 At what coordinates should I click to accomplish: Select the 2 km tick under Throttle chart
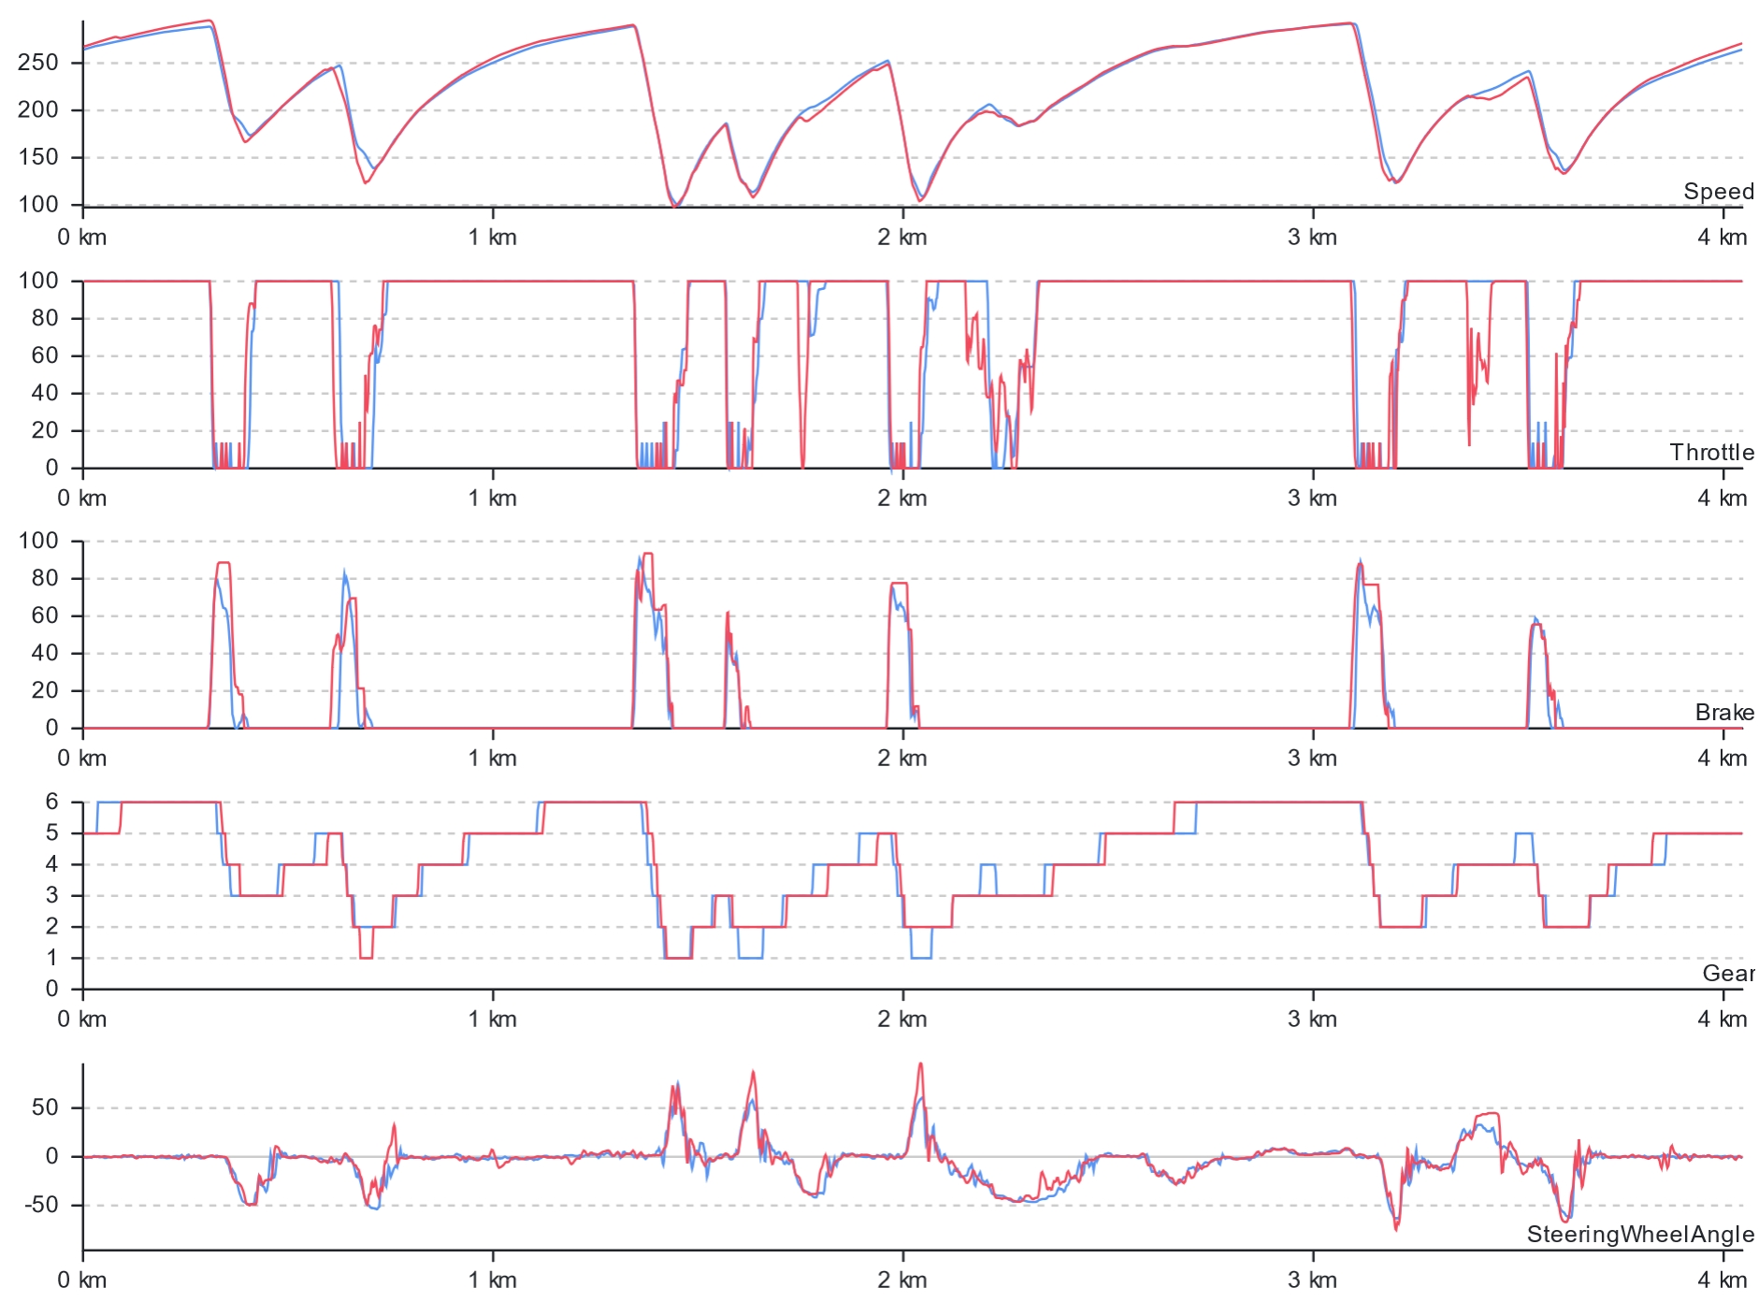(902, 499)
